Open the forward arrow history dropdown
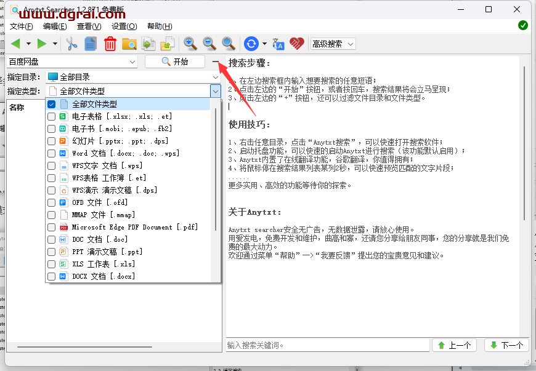Image resolution: width=536 pixels, height=371 pixels. [x=55, y=44]
